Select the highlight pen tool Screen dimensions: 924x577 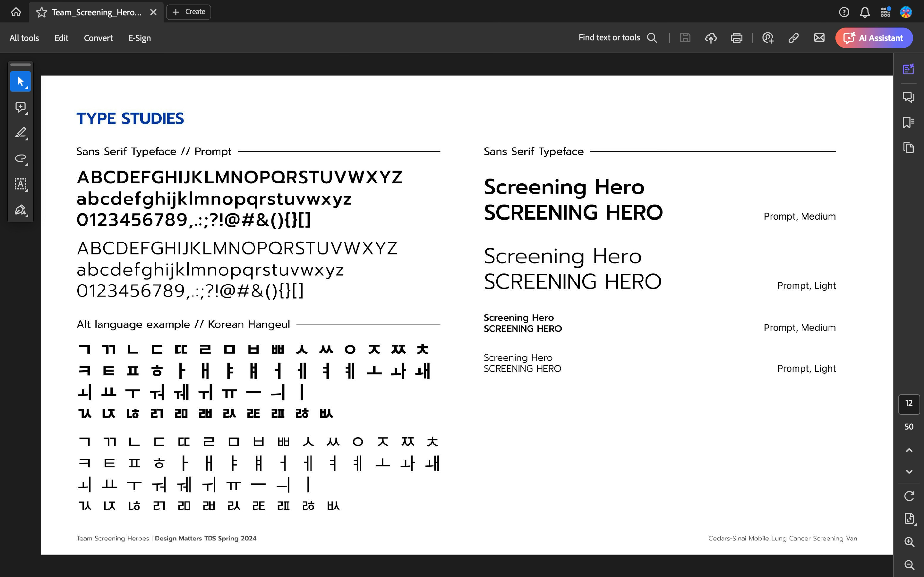coord(20,133)
